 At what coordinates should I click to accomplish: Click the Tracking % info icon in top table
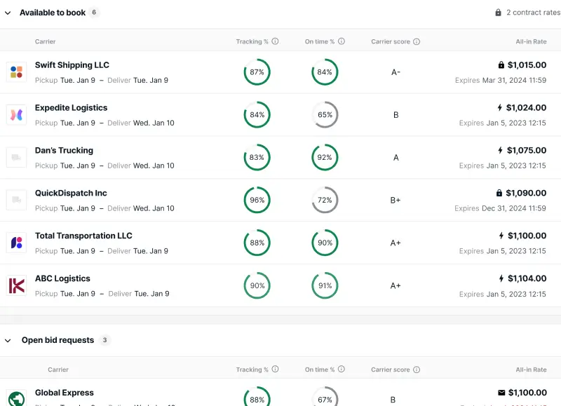point(275,41)
